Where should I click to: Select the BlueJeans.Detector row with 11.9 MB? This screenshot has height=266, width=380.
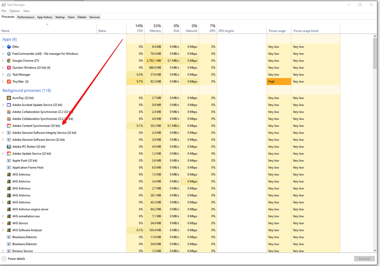(x=170, y=237)
